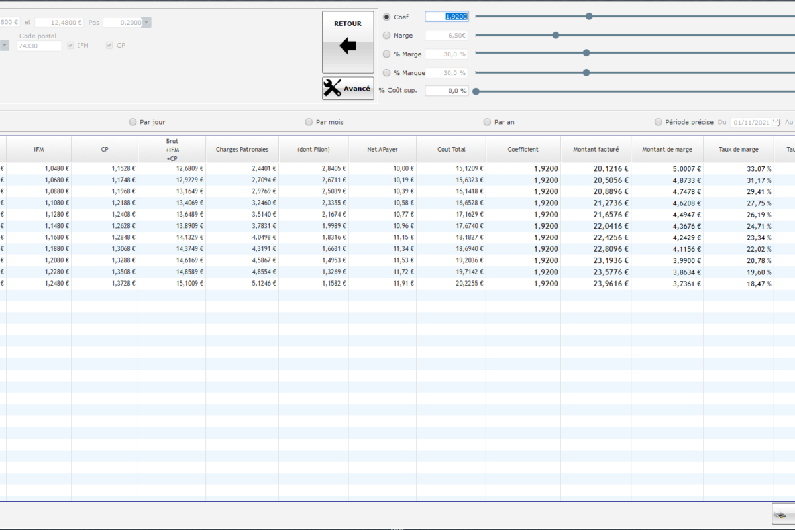Click the Code postal field showing 74330
The height and width of the screenshot is (530, 795).
39,46
